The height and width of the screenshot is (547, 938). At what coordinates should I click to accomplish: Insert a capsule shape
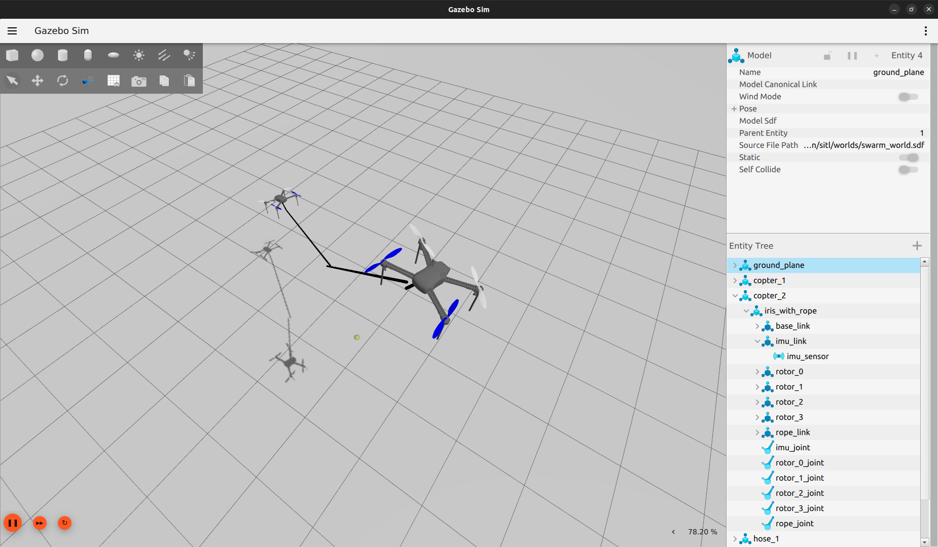point(88,55)
